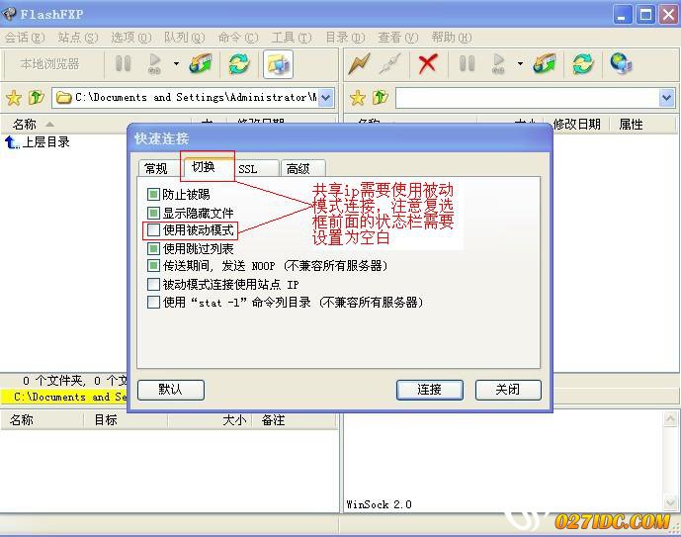Click the left pane transfer queue play icon

point(154,64)
